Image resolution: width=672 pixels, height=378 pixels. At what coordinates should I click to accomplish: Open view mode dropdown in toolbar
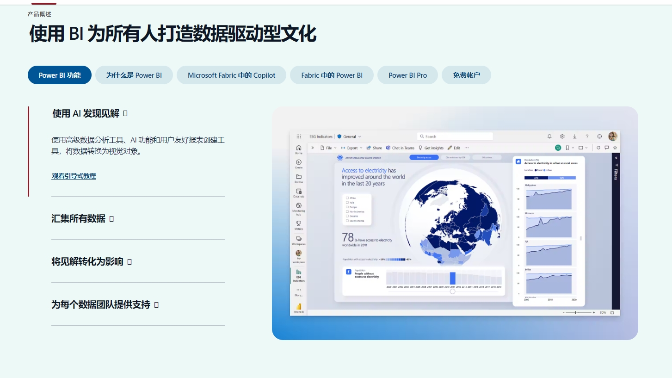[x=583, y=148]
